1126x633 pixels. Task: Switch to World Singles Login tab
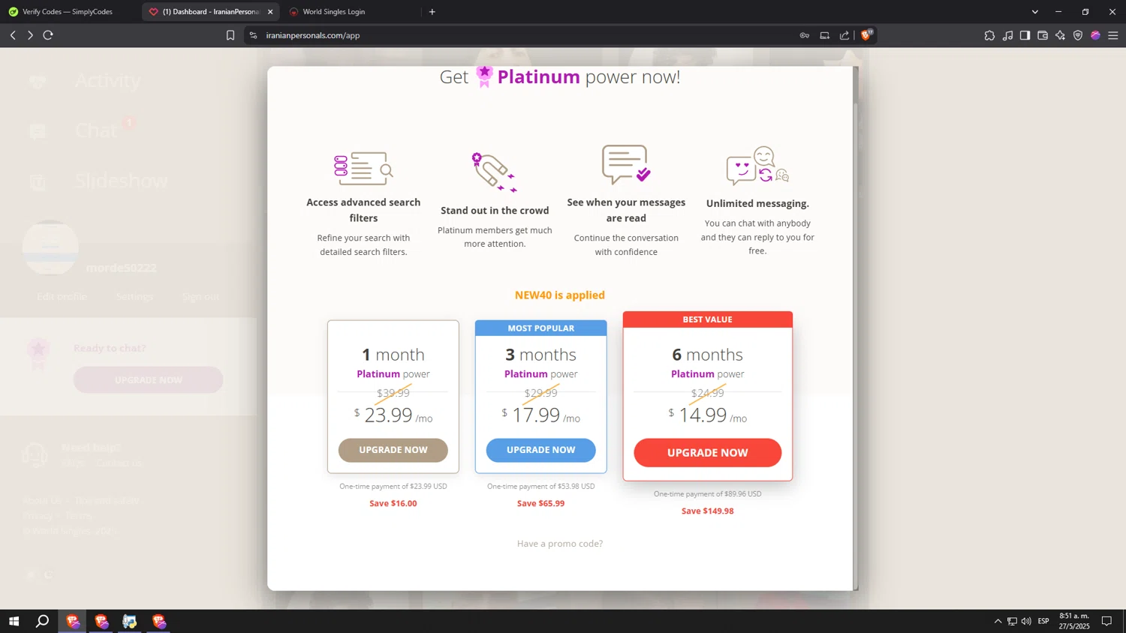334,12
